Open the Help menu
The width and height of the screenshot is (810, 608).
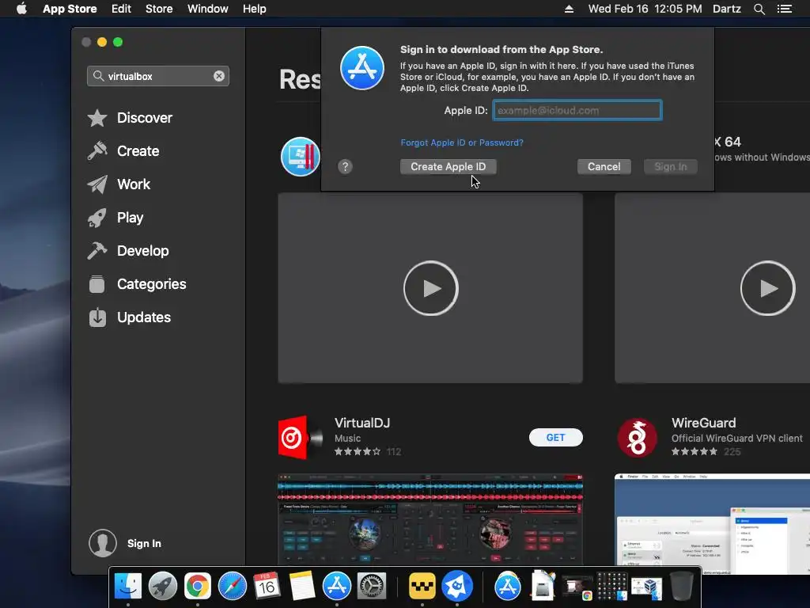click(x=255, y=9)
